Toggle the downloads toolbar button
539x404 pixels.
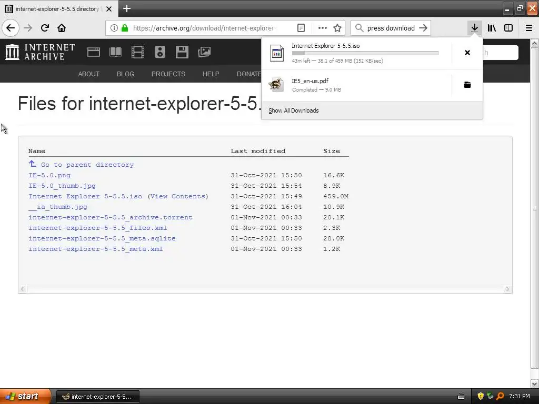tap(474, 28)
